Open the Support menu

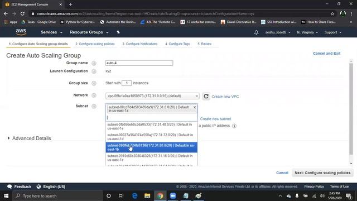tap(333, 32)
